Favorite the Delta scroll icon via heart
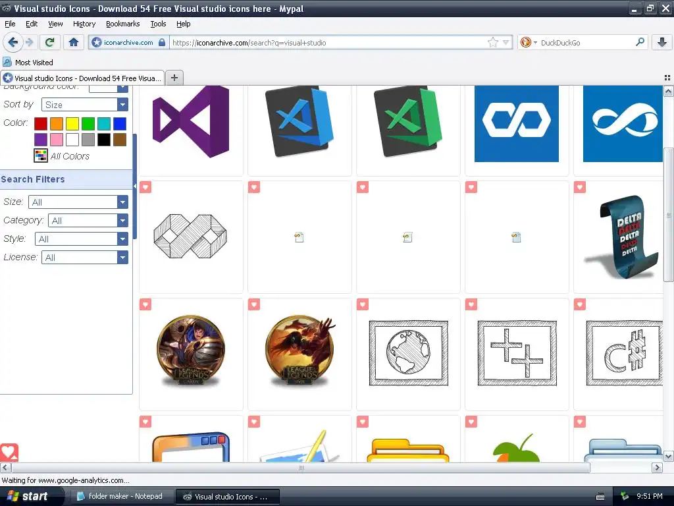Viewport: 674px width, 506px height. click(x=580, y=187)
